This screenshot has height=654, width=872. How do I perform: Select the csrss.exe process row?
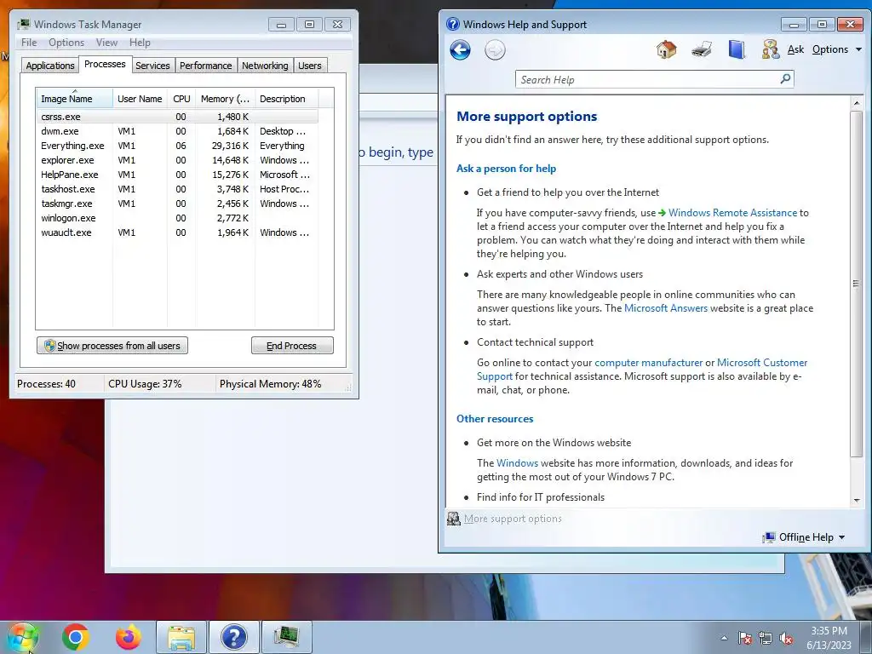click(x=177, y=117)
